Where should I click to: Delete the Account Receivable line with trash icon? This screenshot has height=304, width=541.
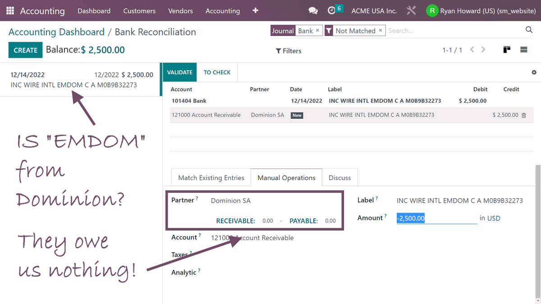[x=523, y=115]
